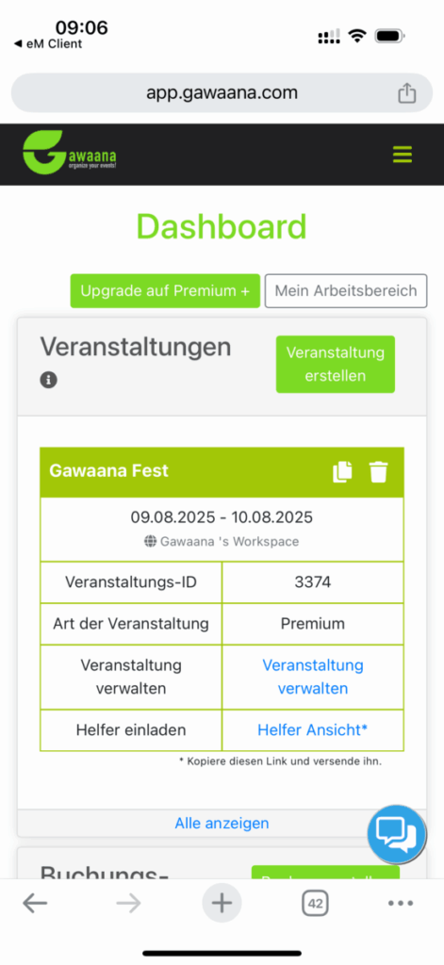444x965 pixels.
Task: Tap the Gawaana logo
Action: tap(70, 153)
